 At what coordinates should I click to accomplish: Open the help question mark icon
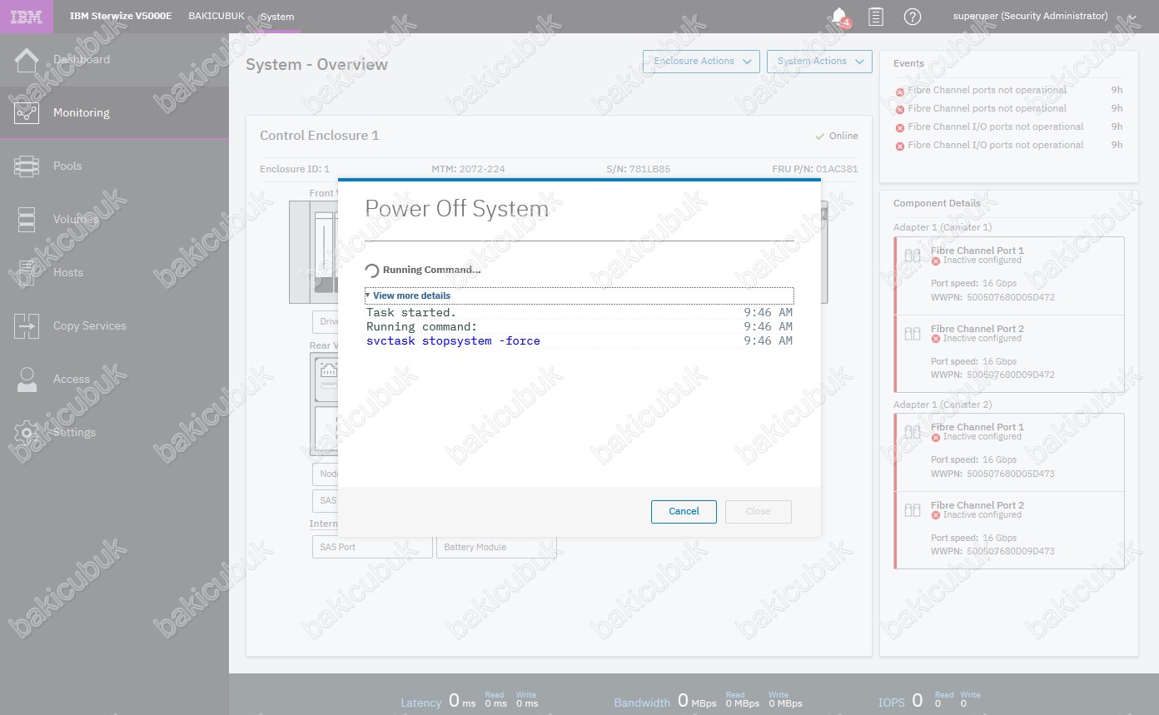[913, 17]
